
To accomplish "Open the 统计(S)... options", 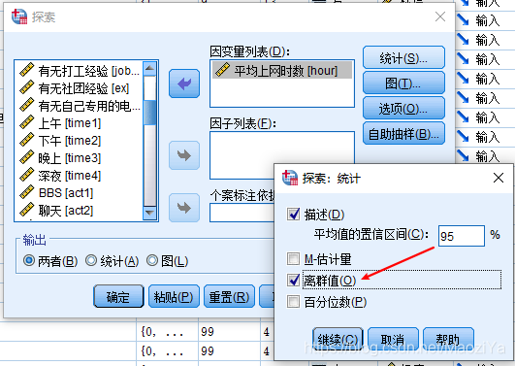I will [403, 58].
